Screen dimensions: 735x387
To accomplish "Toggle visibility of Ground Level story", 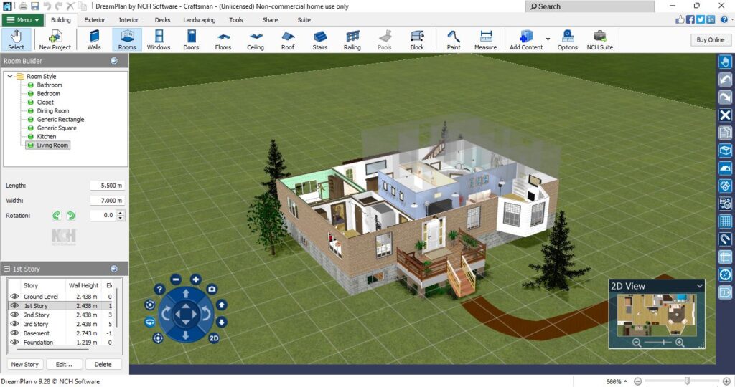I will point(14,296).
